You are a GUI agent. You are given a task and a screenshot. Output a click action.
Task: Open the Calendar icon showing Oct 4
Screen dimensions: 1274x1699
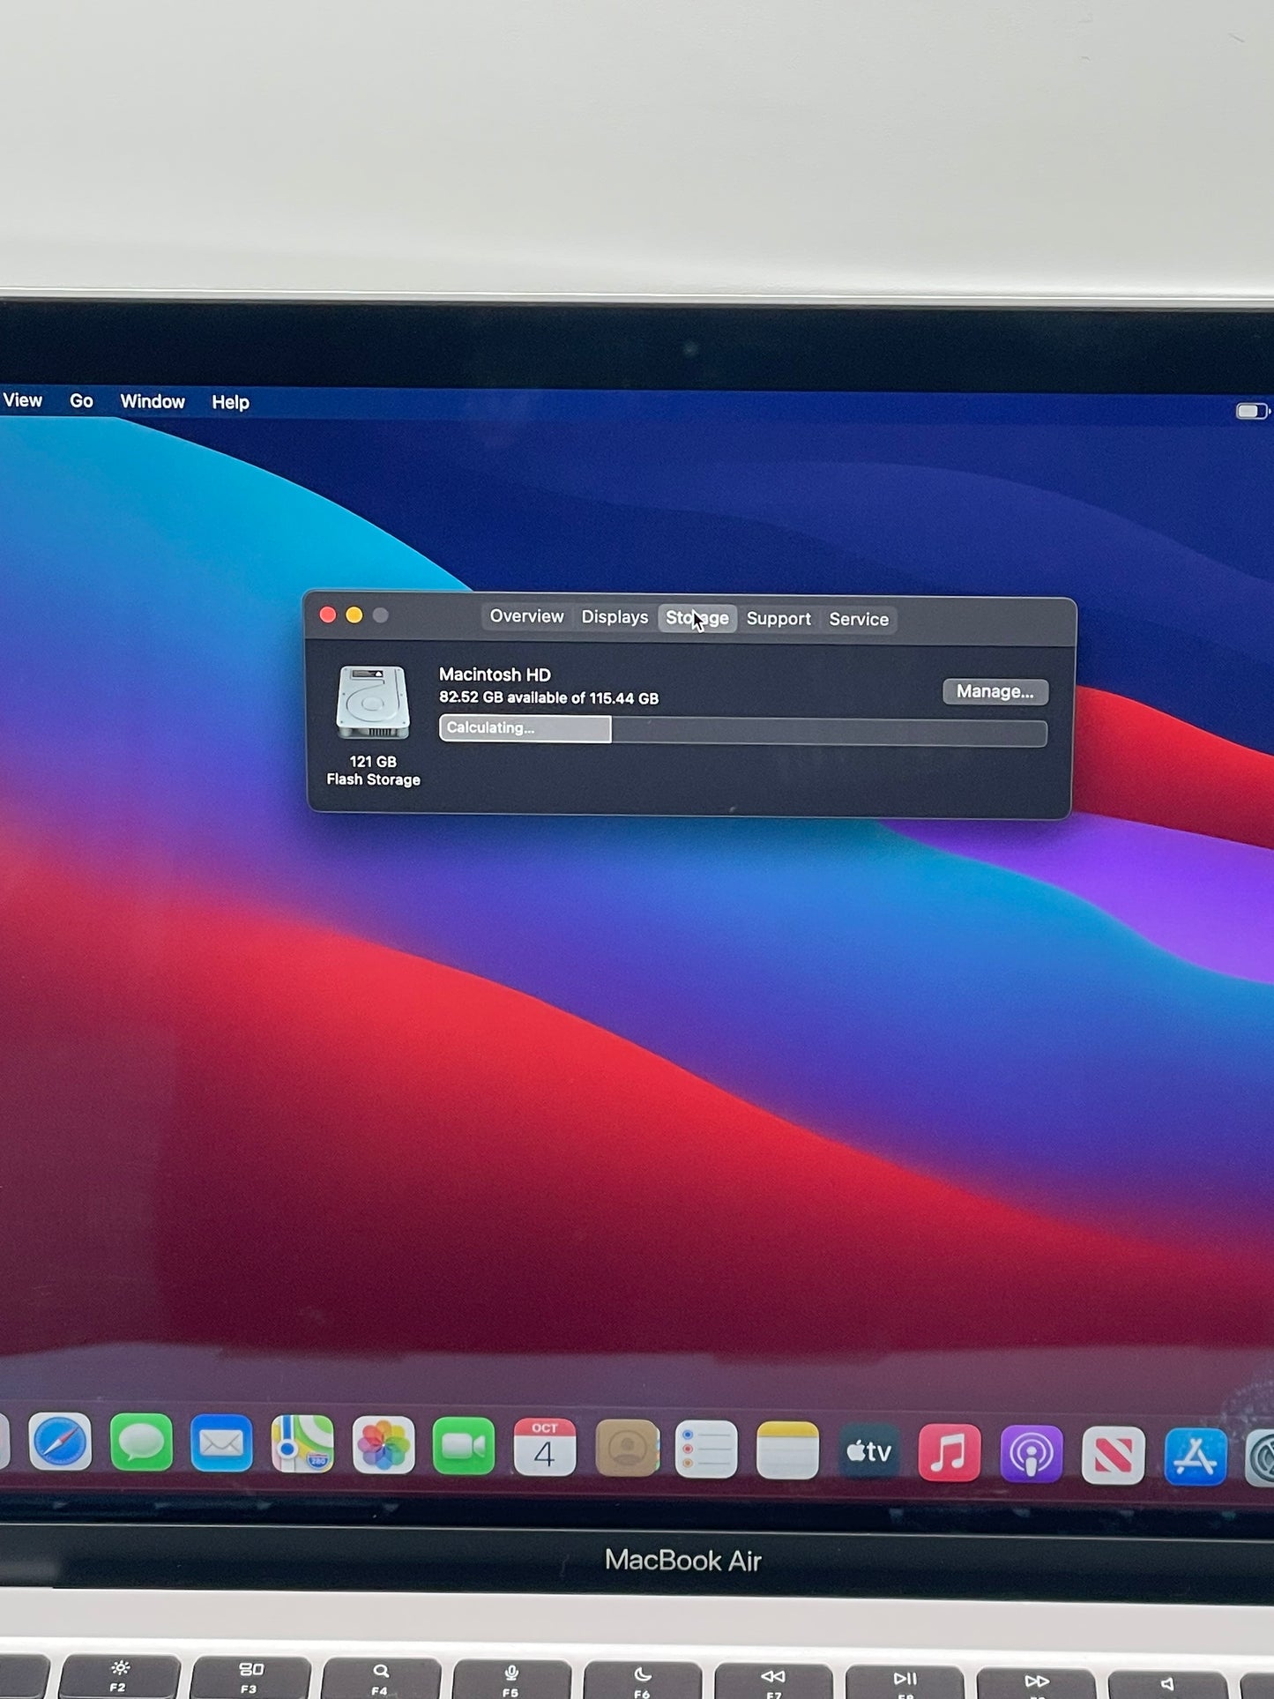545,1447
